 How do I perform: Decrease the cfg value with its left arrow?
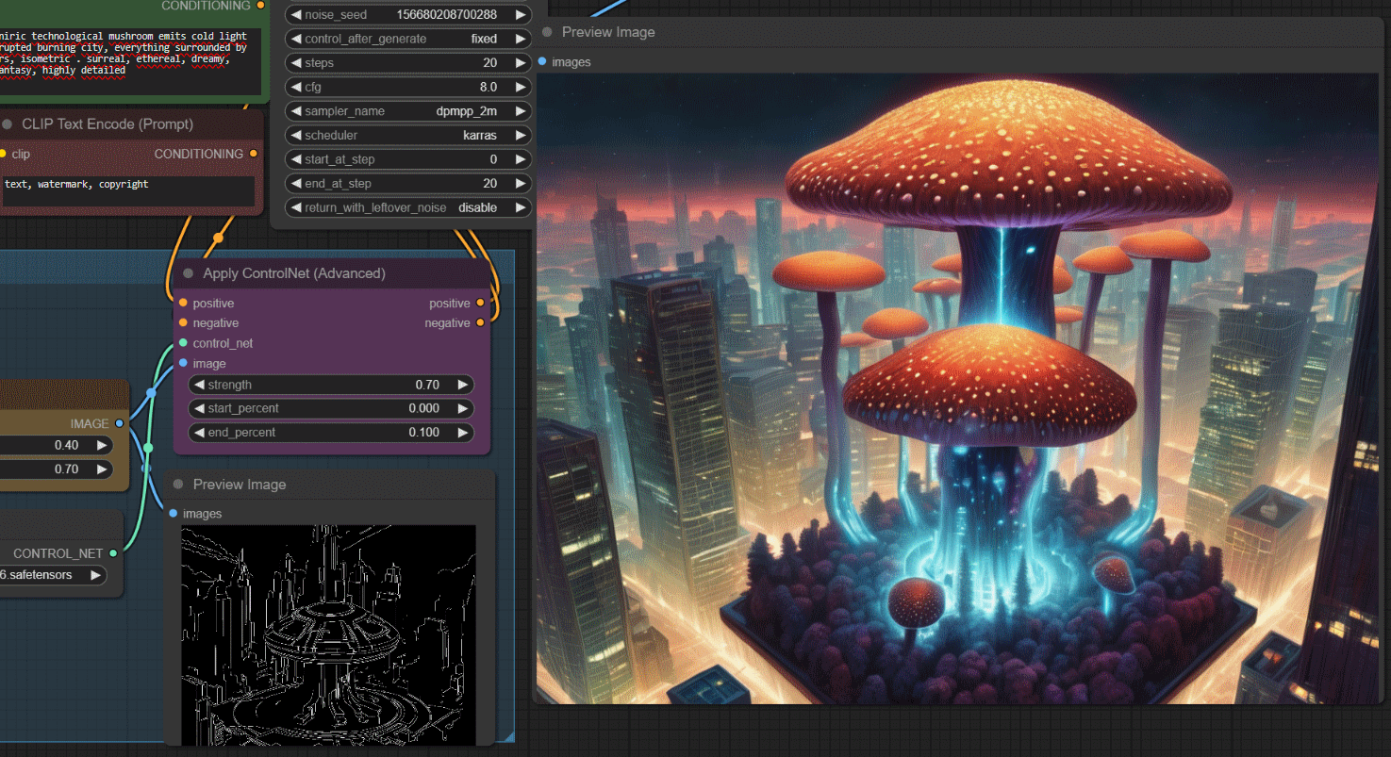[295, 87]
